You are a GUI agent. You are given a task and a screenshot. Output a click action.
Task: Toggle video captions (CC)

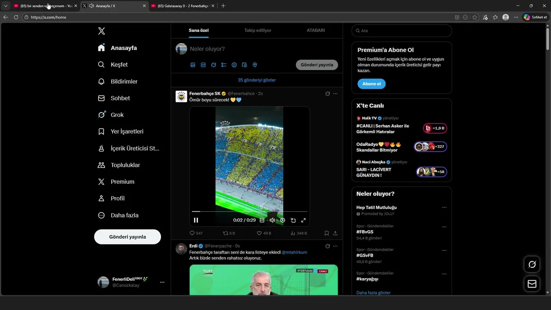pyautogui.click(x=262, y=220)
